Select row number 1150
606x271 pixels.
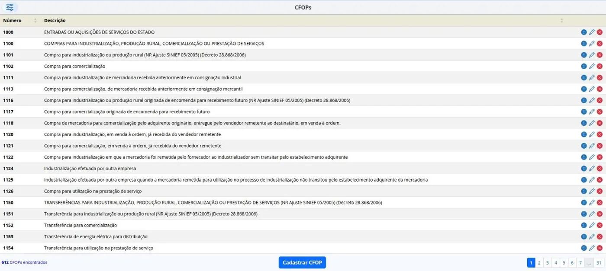tap(8, 203)
